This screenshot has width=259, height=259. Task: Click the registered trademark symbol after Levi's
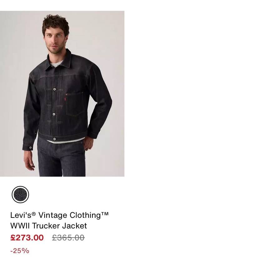point(34,214)
